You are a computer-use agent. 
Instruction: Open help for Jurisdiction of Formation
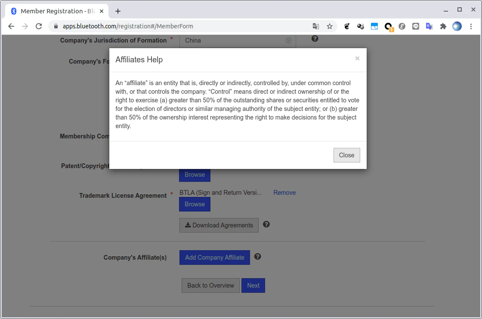click(x=315, y=39)
